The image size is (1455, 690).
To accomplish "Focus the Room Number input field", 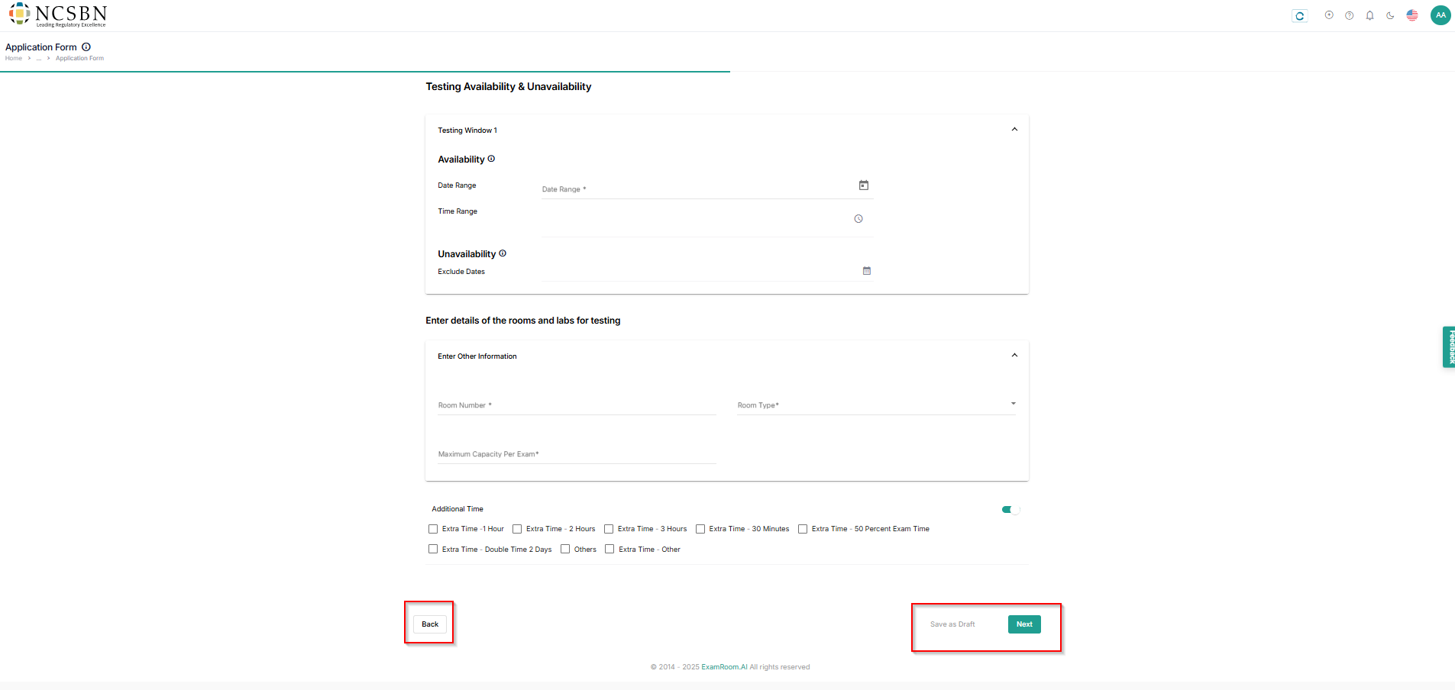I will pos(577,405).
